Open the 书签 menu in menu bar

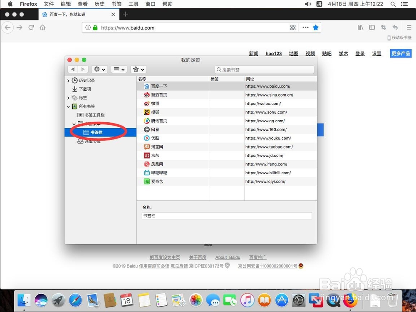(116, 4)
